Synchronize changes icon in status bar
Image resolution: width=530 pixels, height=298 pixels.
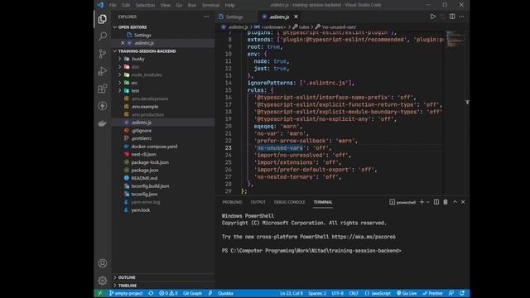pos(151,293)
